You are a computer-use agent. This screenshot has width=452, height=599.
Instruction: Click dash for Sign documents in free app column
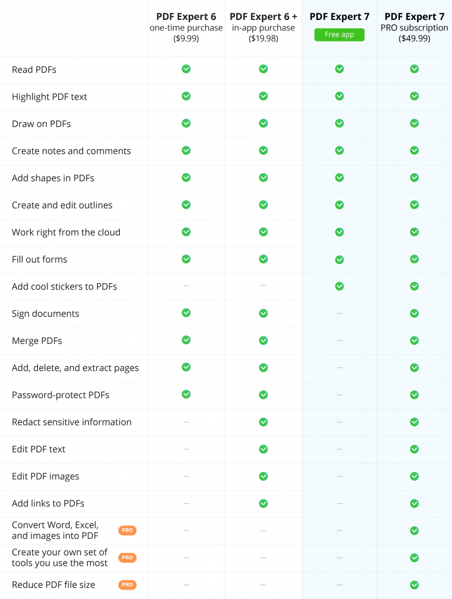[339, 314]
